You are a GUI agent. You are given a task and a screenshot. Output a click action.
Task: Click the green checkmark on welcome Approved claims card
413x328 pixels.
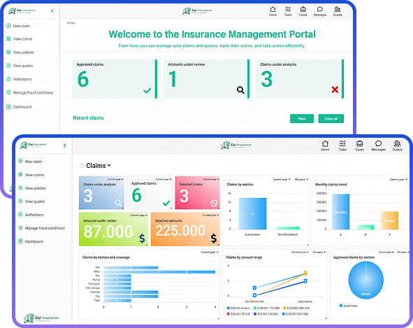(147, 90)
